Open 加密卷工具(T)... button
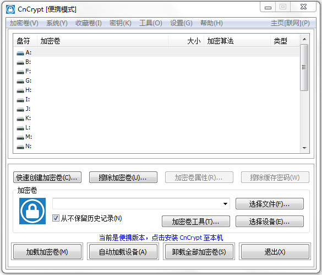Screen dimensions: 322x275 (196, 222)
